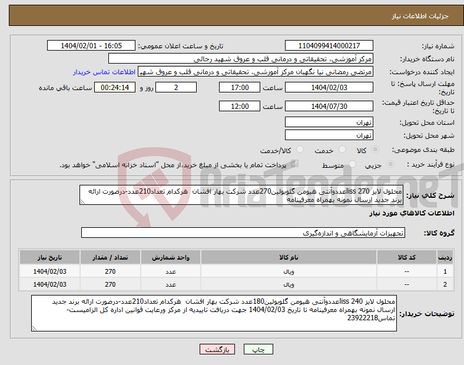Viewport: 464px width, 365px height.
Task: Click ویال item name in row 2
Action: (x=289, y=284)
